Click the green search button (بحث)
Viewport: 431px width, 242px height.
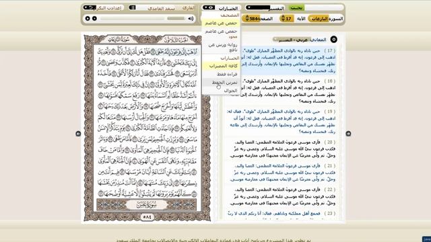coord(296,8)
